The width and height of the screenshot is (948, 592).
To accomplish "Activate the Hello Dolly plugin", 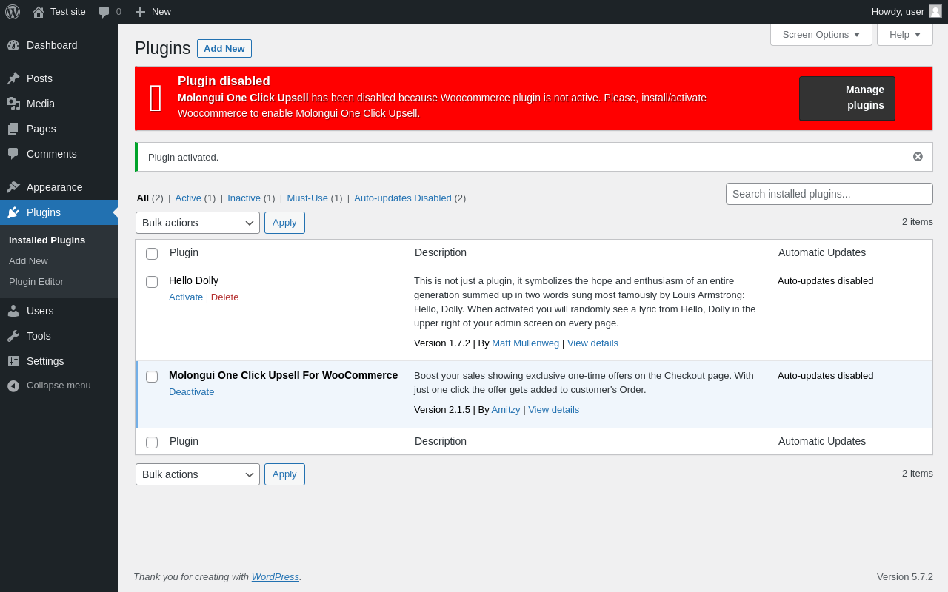I will [186, 297].
